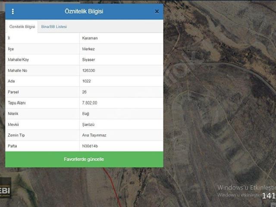
Task: Click the Ada value 1022
Action: coord(86,82)
